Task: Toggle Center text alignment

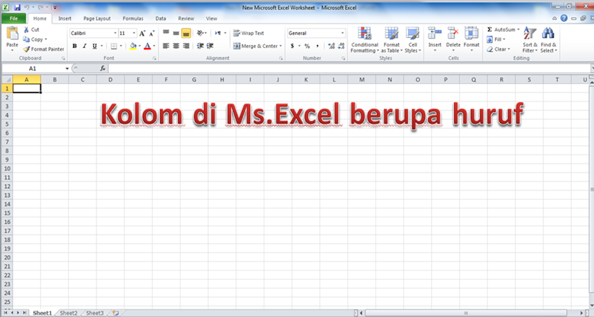Action: coord(176,46)
